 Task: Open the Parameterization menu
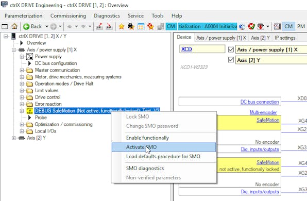[x=24, y=15]
